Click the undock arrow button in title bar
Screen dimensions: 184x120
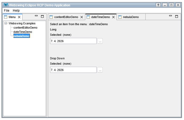point(158,5)
